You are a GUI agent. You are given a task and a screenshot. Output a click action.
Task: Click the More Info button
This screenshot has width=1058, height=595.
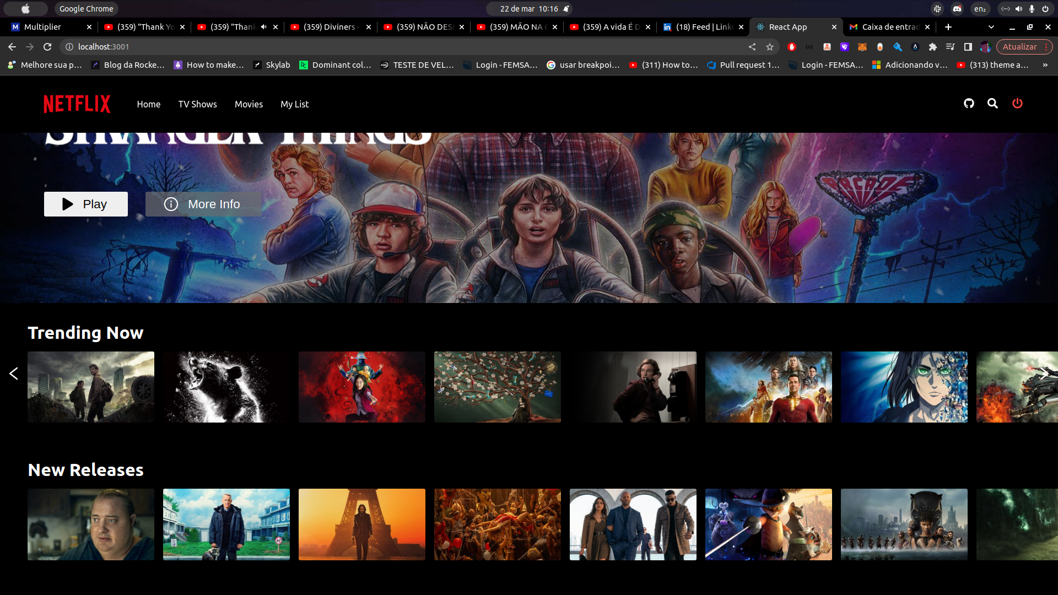(x=203, y=204)
